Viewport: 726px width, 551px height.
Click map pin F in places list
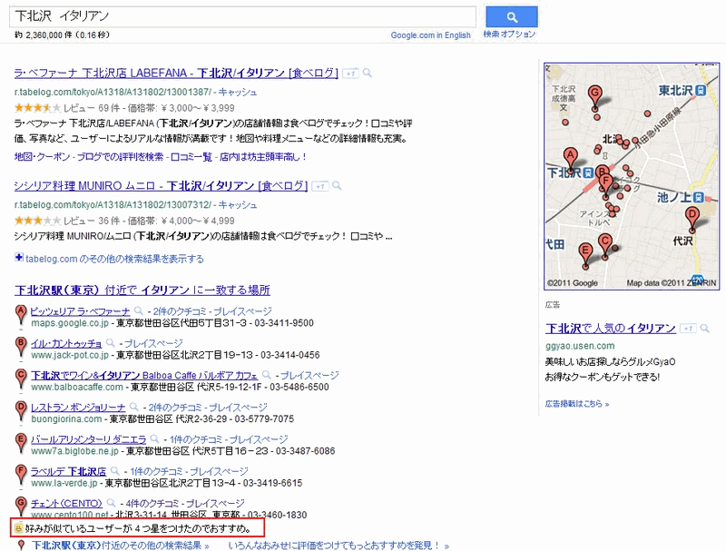(20, 474)
